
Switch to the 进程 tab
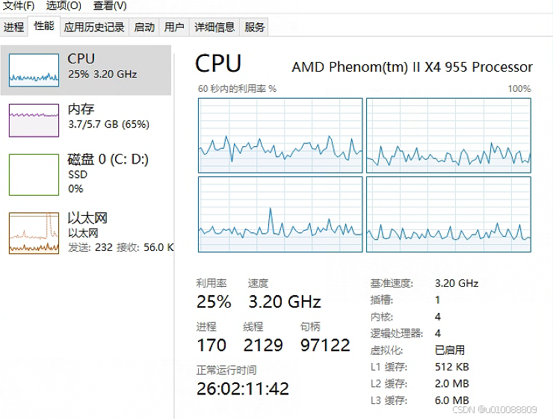click(x=14, y=27)
